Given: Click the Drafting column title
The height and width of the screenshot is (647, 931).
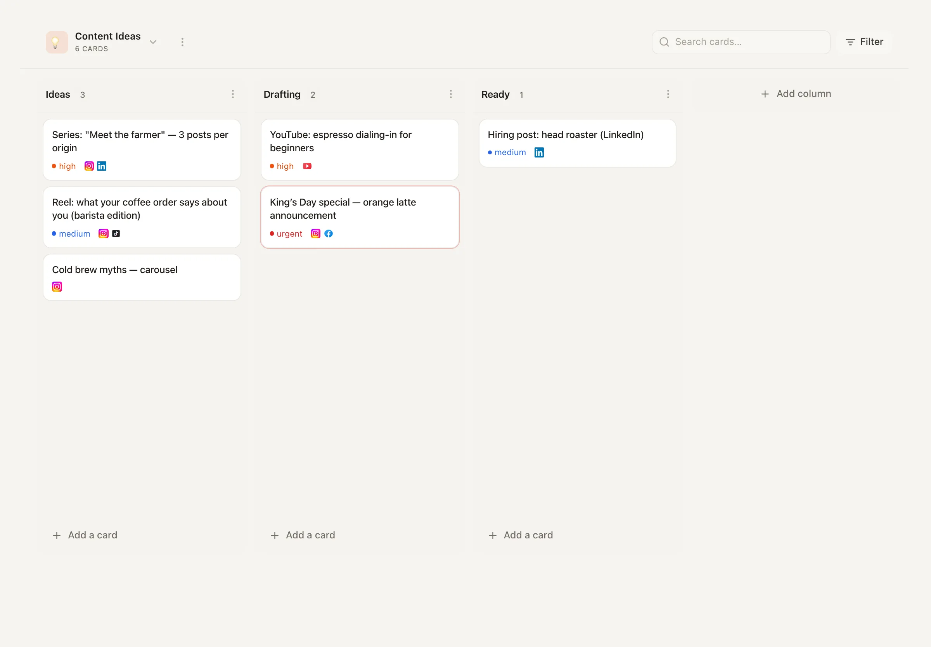Looking at the screenshot, I should [282, 95].
